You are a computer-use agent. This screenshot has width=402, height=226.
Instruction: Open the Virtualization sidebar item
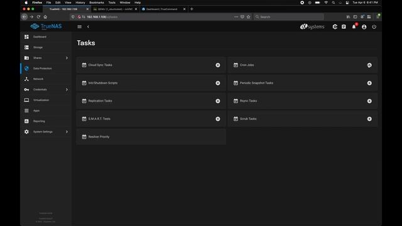(x=46, y=100)
